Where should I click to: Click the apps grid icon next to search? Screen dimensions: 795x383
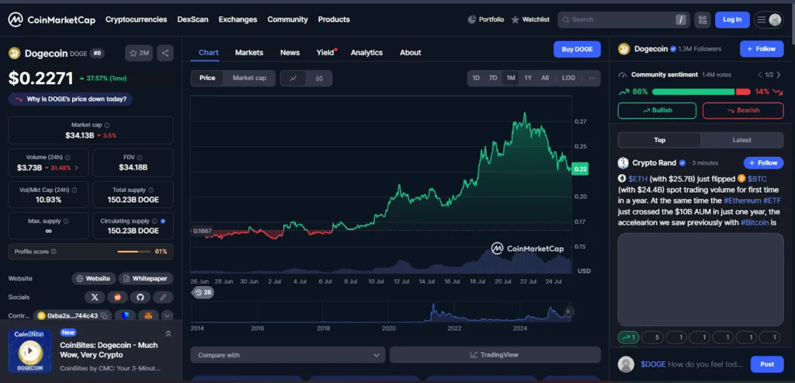[x=702, y=19]
